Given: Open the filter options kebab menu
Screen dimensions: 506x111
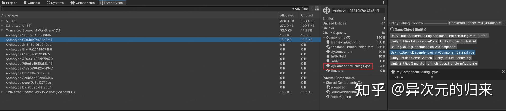Looking at the screenshot, I should click(x=312, y=9).
